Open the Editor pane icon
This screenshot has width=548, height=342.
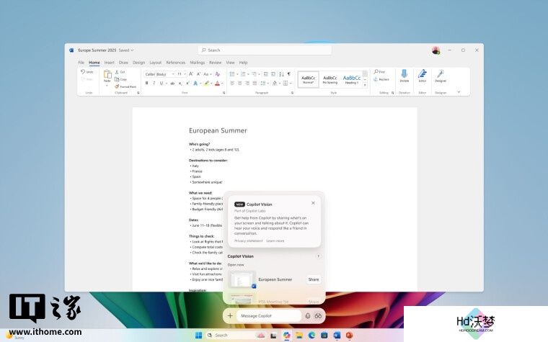click(x=423, y=73)
